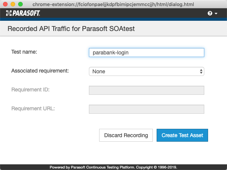This screenshot has width=227, height=170.
Task: Open the Associated requirement dropdown
Action: point(146,71)
